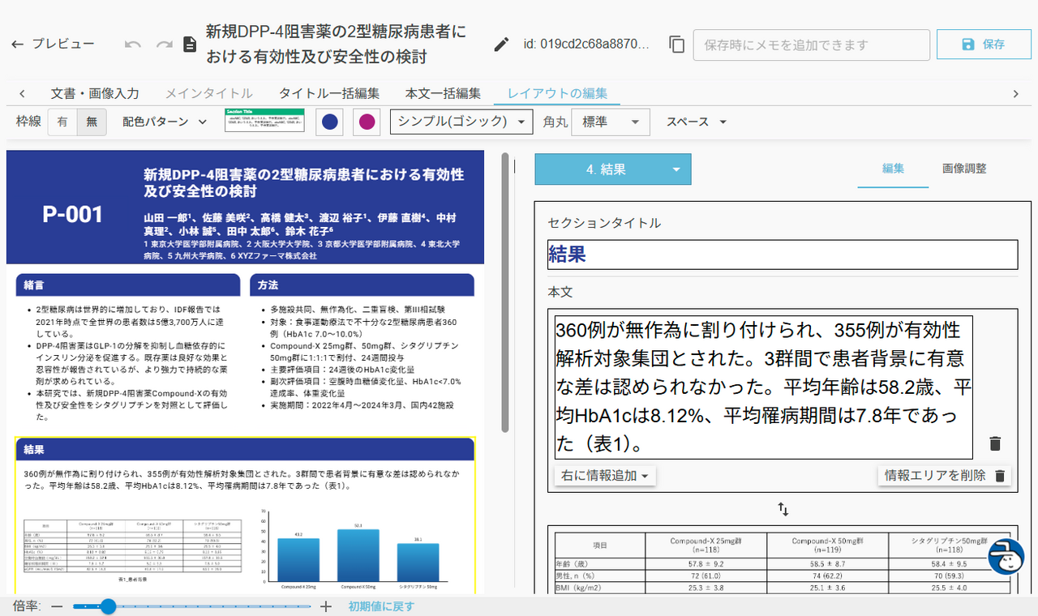
Task: Set 枠線 to 有
Action: tap(62, 122)
